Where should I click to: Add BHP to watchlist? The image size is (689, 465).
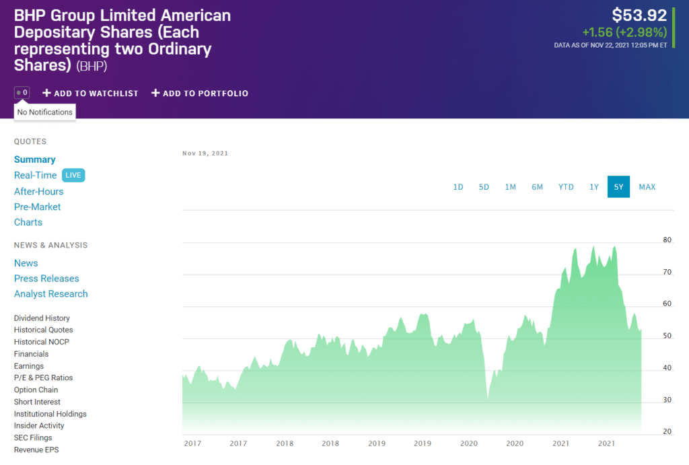pyautogui.click(x=90, y=93)
